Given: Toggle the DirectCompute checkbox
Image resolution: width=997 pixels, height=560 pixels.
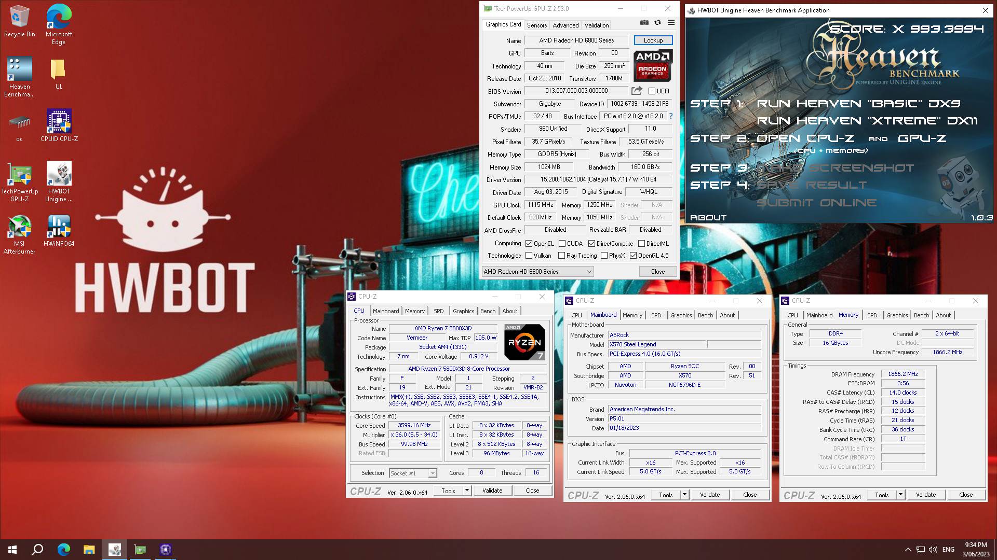Looking at the screenshot, I should pyautogui.click(x=591, y=244).
